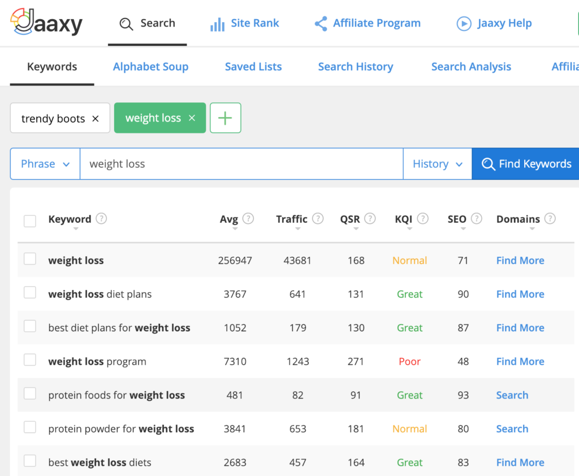Image resolution: width=579 pixels, height=476 pixels.
Task: Add a new search tab with plus icon
Action: [225, 118]
